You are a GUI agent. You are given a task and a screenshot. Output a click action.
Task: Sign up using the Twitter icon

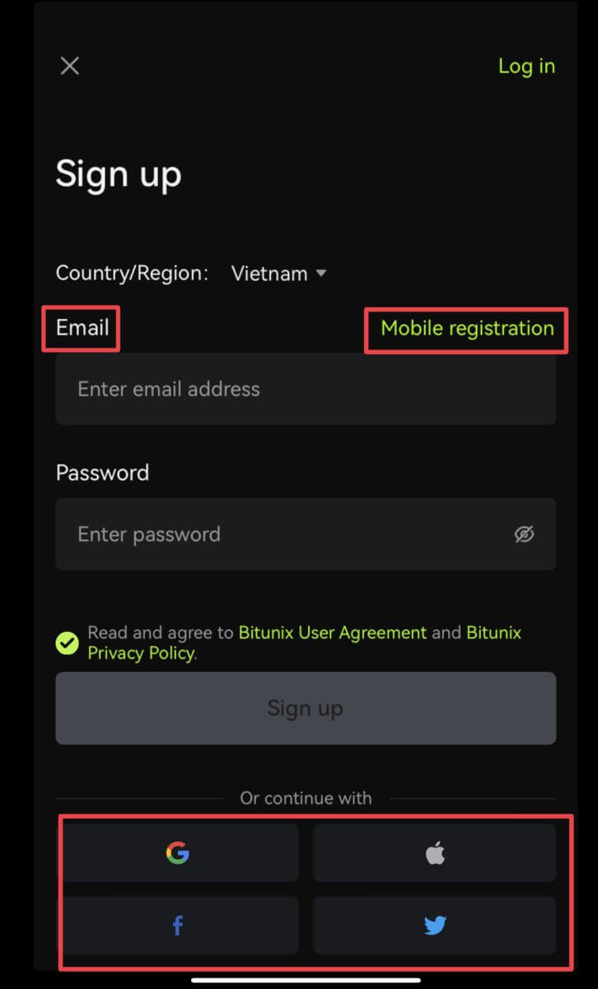tap(434, 925)
